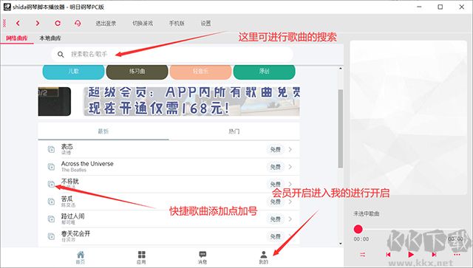Click the refresh circular arrow icon

click(x=58, y=23)
